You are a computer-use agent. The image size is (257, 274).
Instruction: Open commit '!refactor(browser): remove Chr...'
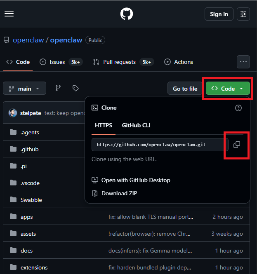click(149, 234)
